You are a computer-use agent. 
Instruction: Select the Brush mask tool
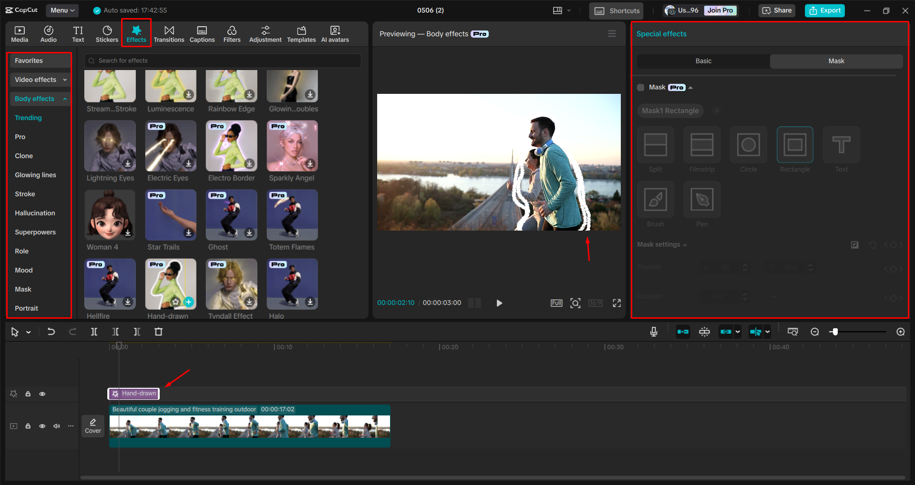(x=655, y=200)
